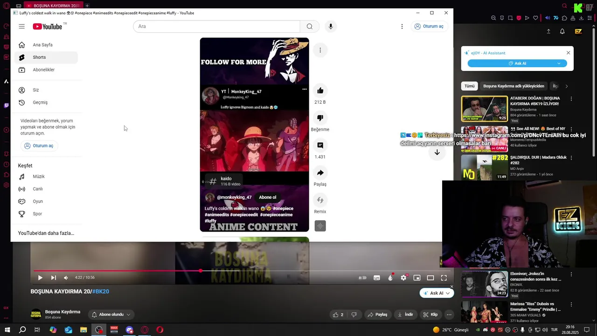Open more options above the Short's like button
597x336 pixels.
point(320,50)
